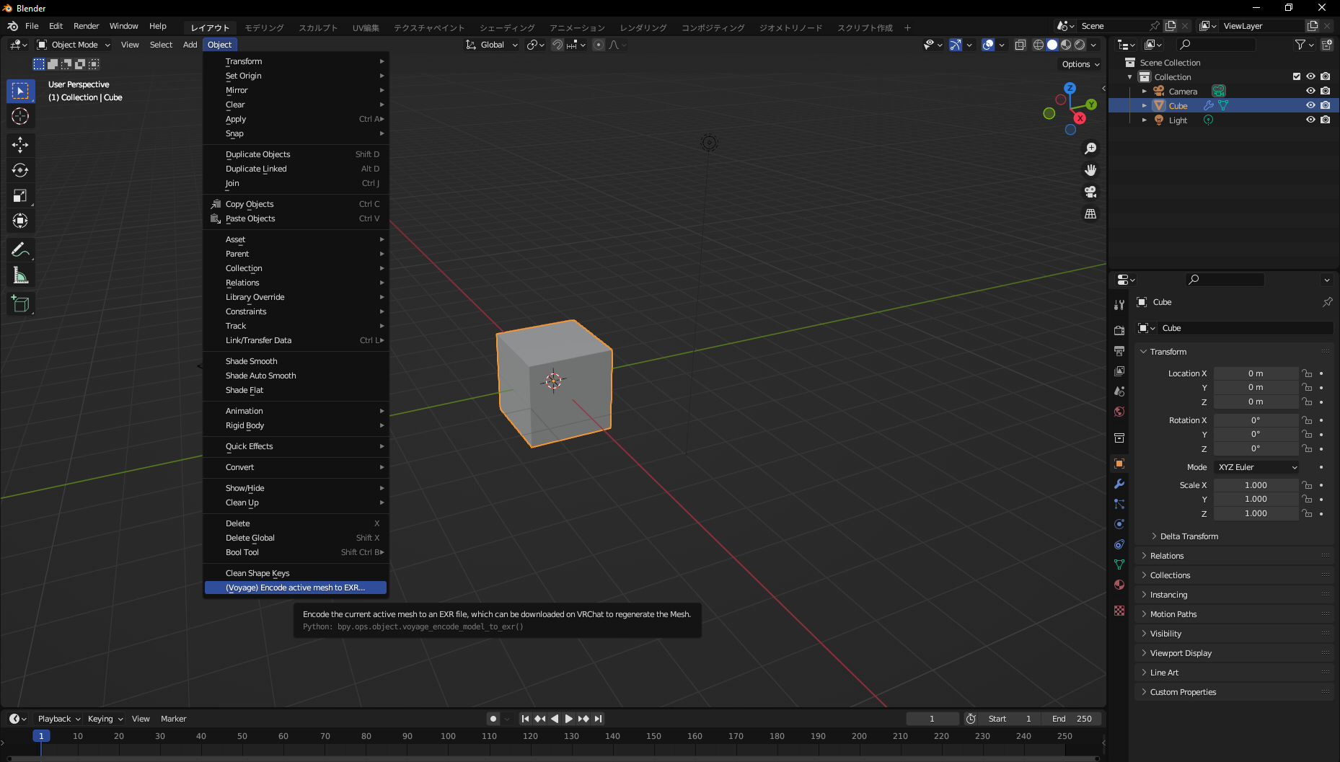Image resolution: width=1340 pixels, height=762 pixels.
Task: Click Join in the Object menu
Action: [x=296, y=183]
